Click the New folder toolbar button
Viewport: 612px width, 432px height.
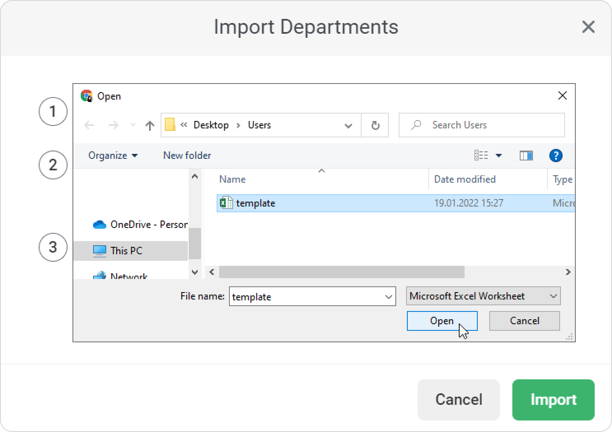187,156
